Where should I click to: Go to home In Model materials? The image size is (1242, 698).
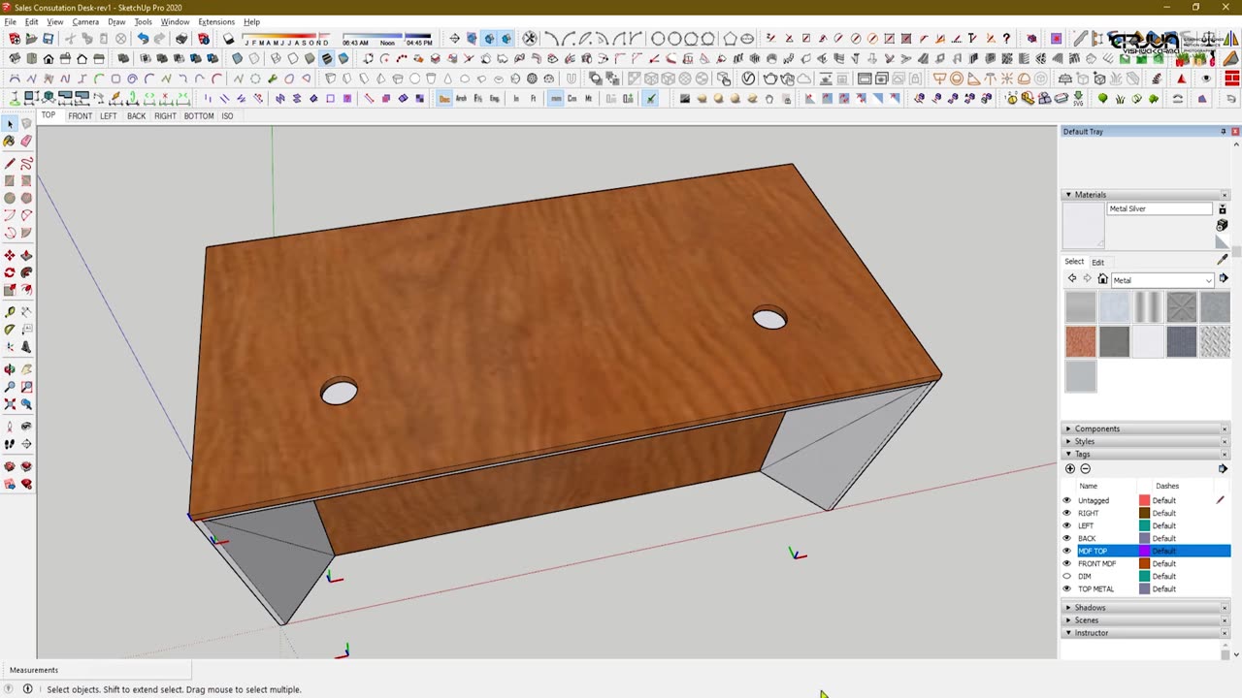click(x=1102, y=279)
